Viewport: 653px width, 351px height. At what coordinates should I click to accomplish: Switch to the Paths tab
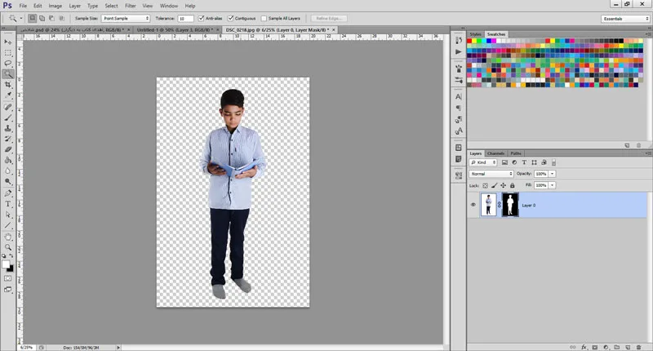(x=516, y=153)
